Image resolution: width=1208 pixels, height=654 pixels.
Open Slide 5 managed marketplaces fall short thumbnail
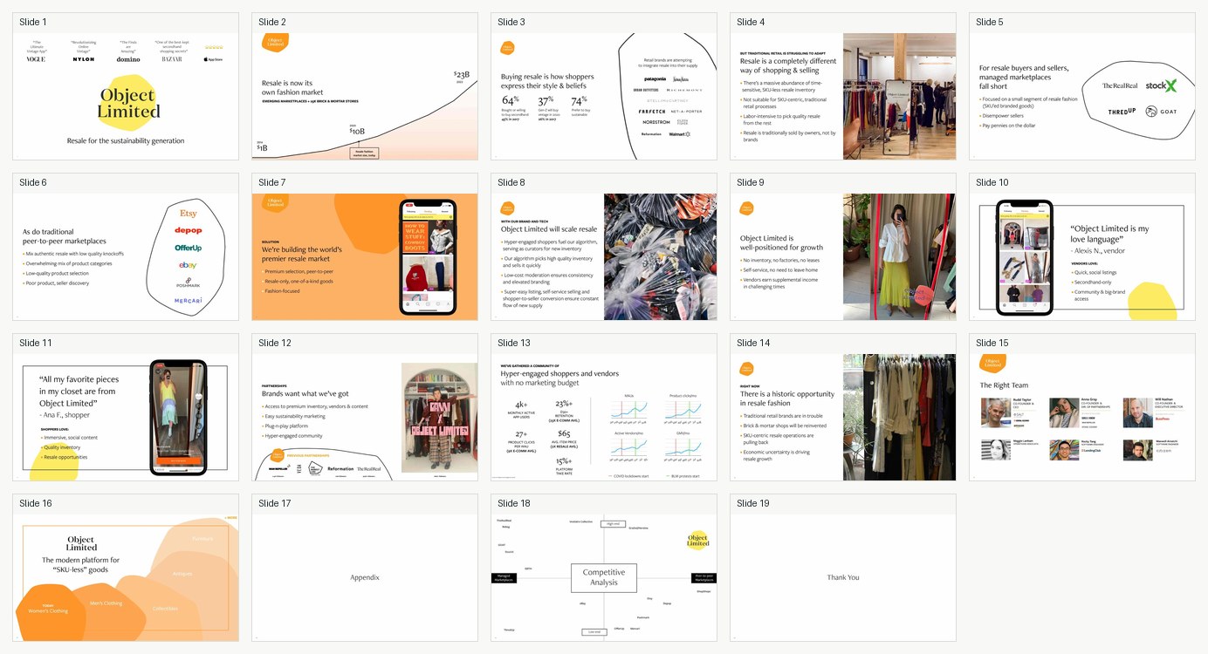(x=1082, y=96)
